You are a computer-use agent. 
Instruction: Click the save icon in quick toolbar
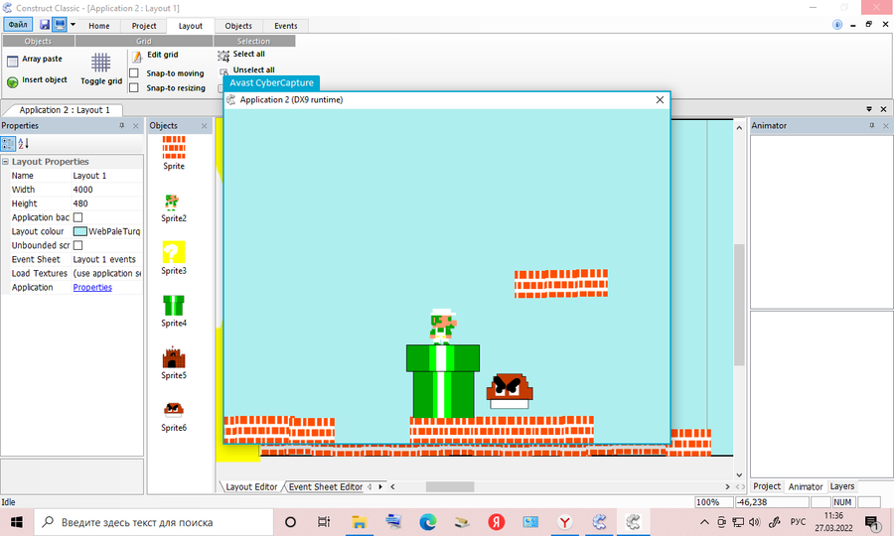pyautogui.click(x=44, y=25)
